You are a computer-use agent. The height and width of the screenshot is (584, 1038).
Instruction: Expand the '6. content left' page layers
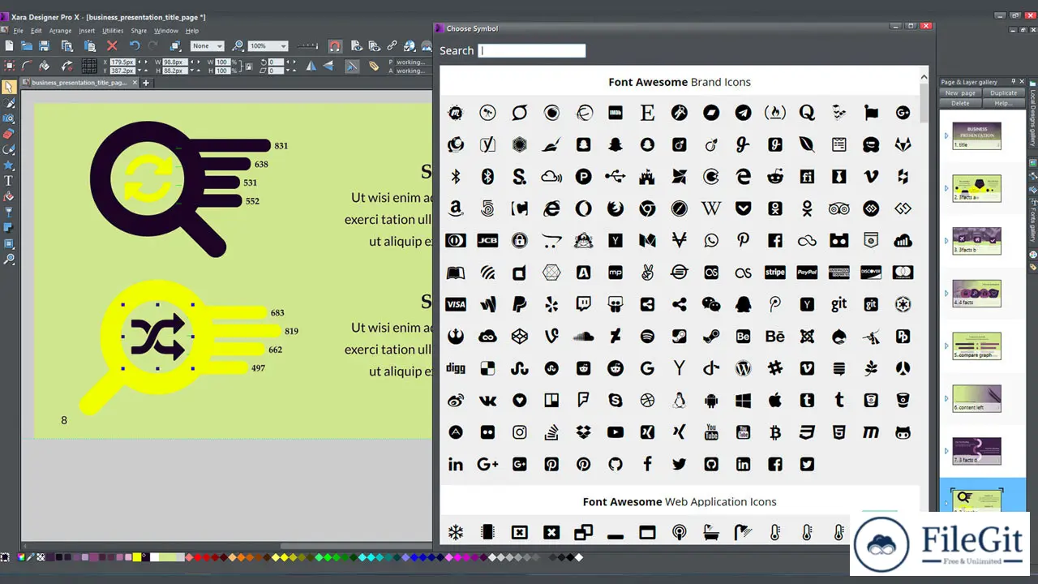tap(946, 399)
